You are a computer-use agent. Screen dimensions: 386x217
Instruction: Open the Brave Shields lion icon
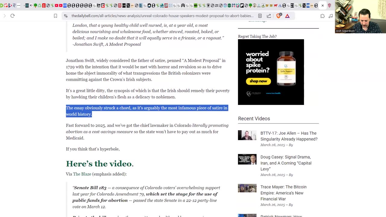(x=279, y=16)
